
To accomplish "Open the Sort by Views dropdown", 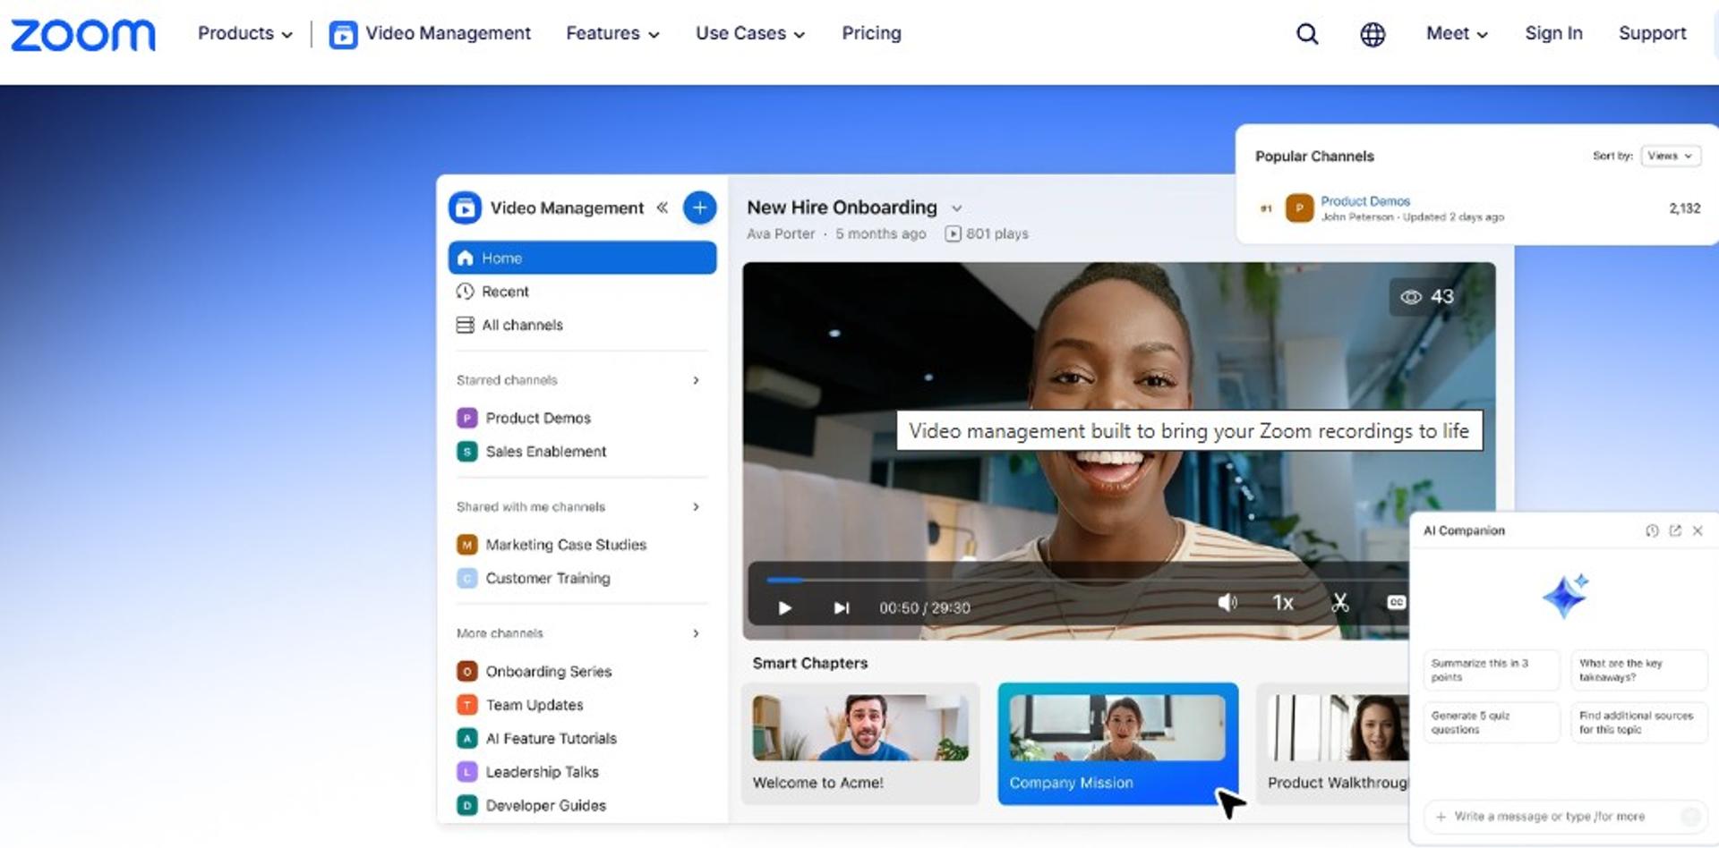I will pyautogui.click(x=1671, y=156).
